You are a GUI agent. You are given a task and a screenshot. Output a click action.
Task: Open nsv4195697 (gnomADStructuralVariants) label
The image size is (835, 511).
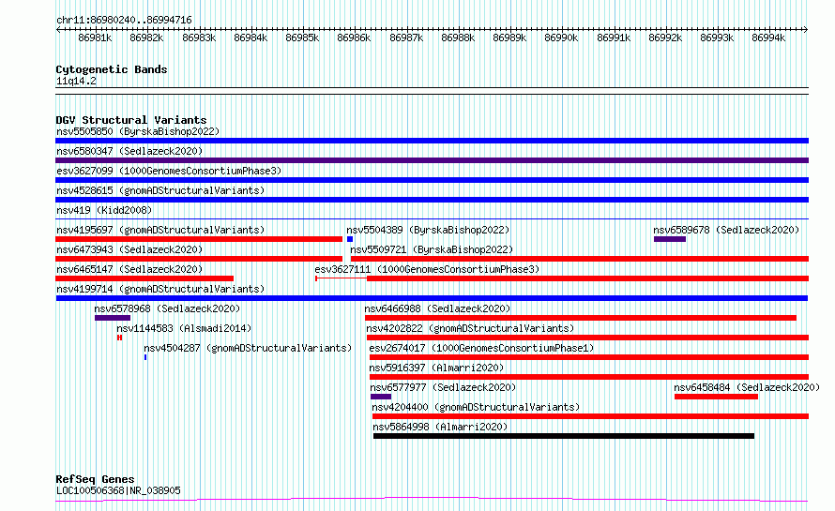tap(160, 230)
